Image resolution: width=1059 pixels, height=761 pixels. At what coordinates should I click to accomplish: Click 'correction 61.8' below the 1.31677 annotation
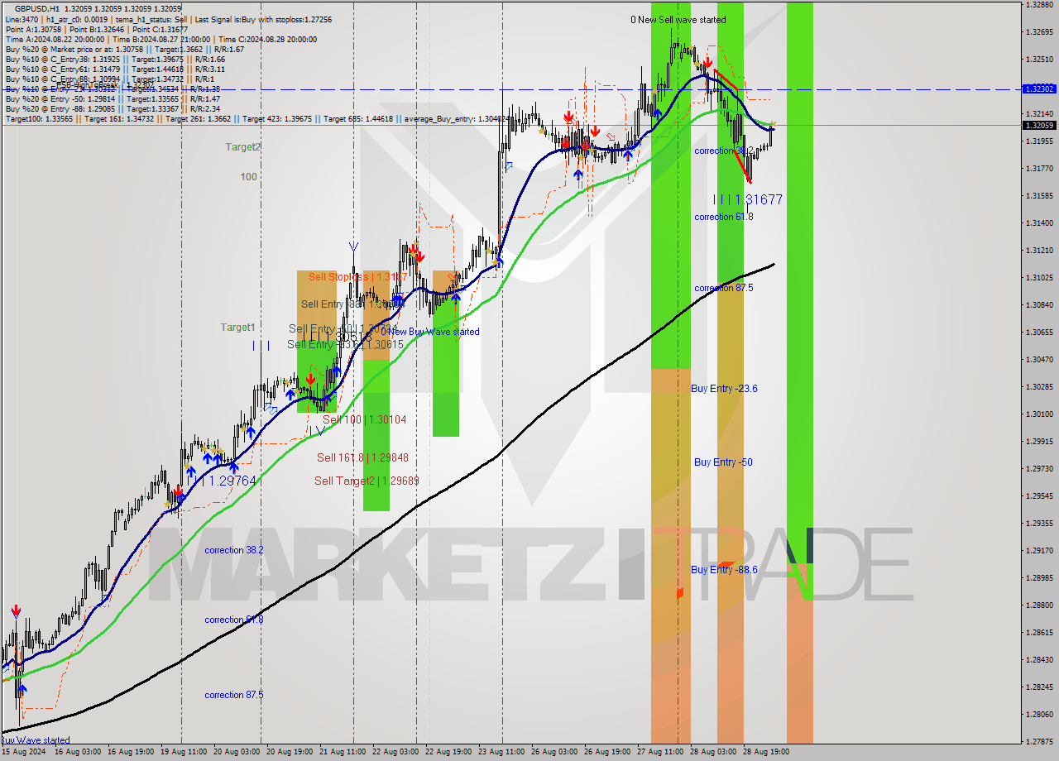point(724,217)
